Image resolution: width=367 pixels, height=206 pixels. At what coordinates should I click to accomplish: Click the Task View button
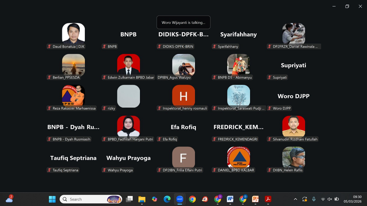(129, 199)
